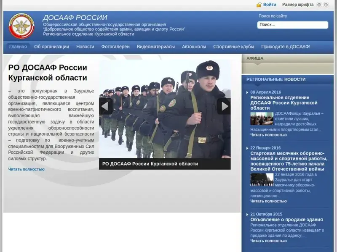The height and width of the screenshot is (252, 337).
Task: Select Спортивные клубы in navigation bar
Action: (233, 47)
